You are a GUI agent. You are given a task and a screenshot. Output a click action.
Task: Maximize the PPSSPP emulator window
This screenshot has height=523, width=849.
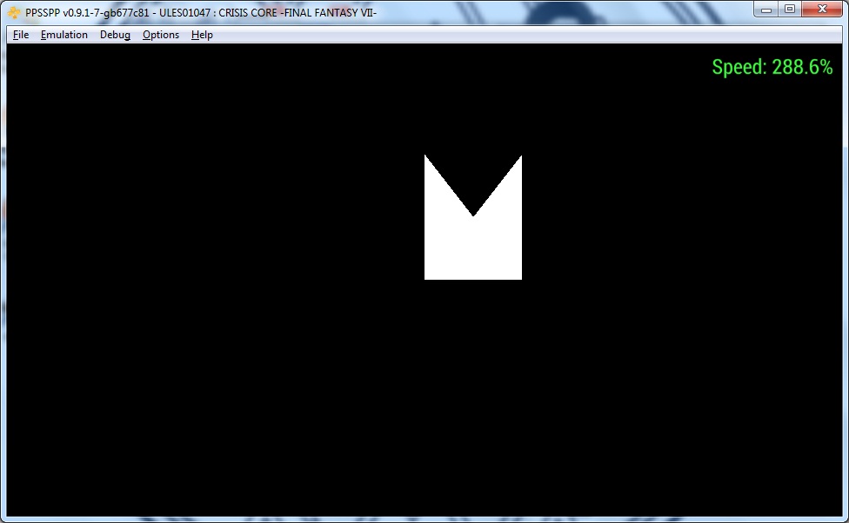tap(790, 9)
